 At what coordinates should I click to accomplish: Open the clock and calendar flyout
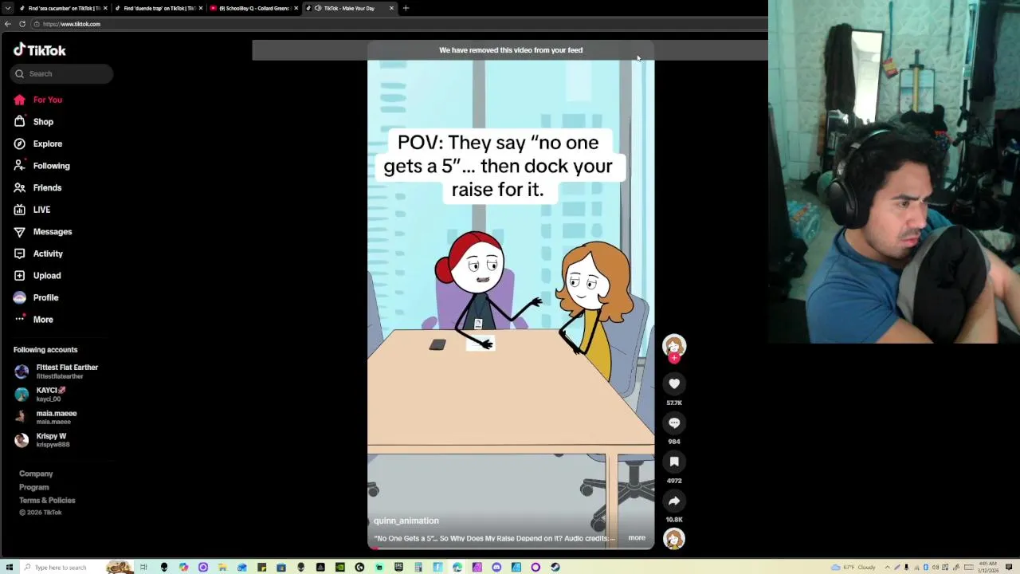tap(988, 567)
